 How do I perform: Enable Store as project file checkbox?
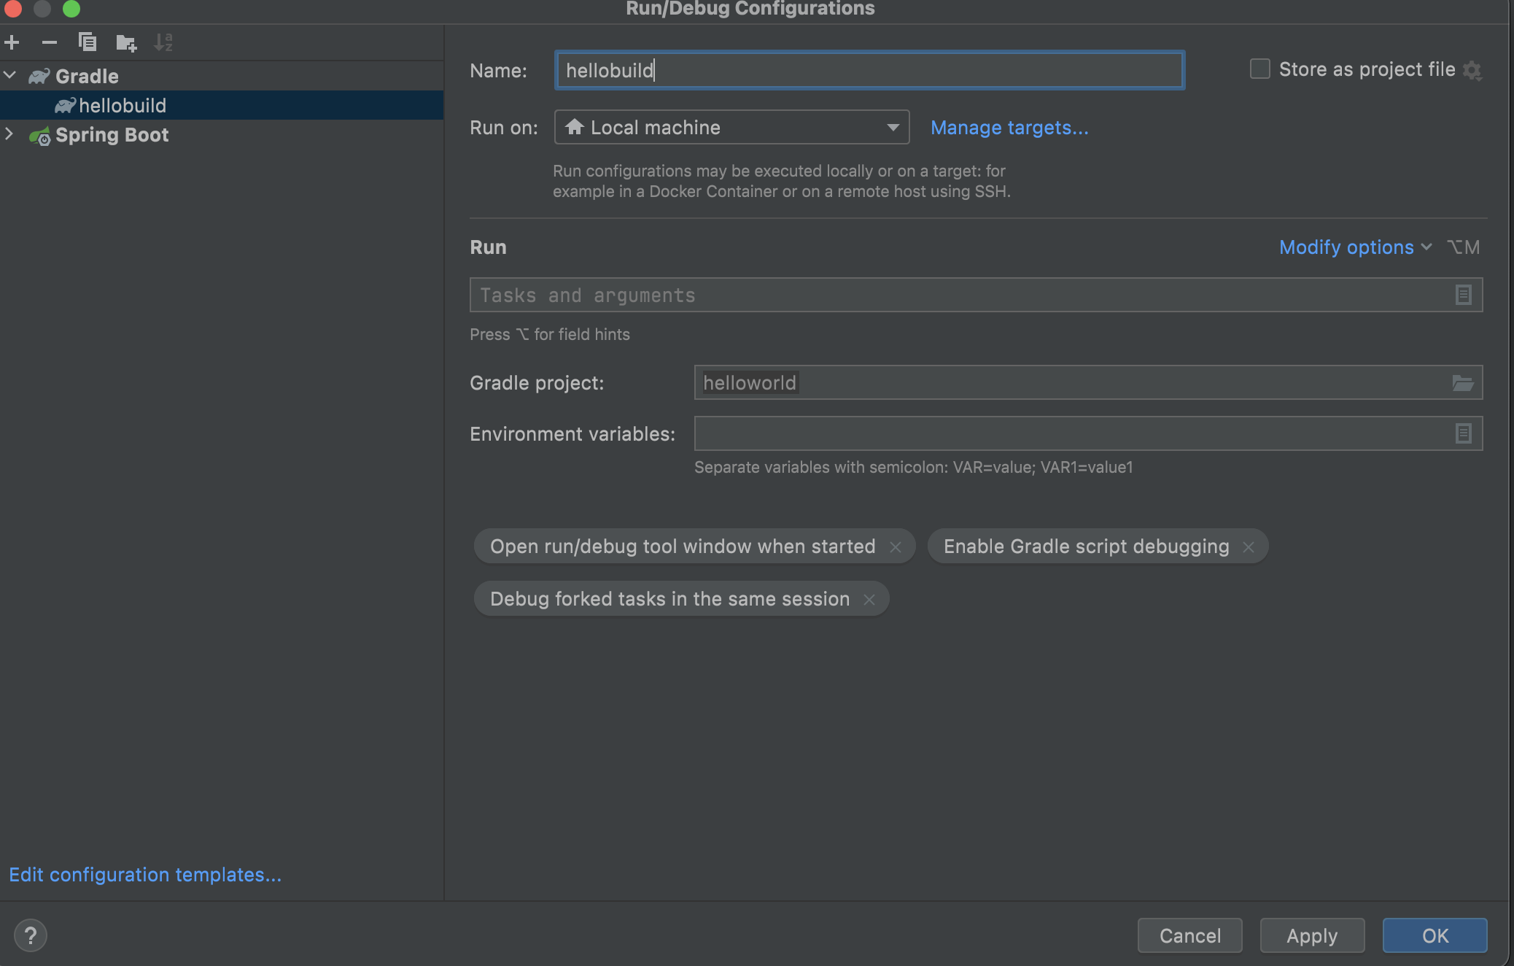(x=1259, y=69)
